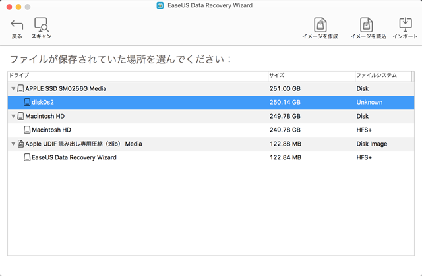Select the disk0s2 partition row
Image resolution: width=422 pixels, height=276 pixels.
pos(211,102)
